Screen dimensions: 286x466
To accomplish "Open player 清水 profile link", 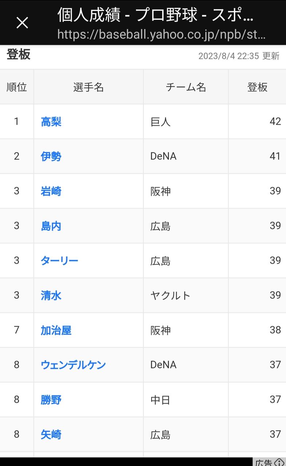I will (51, 295).
